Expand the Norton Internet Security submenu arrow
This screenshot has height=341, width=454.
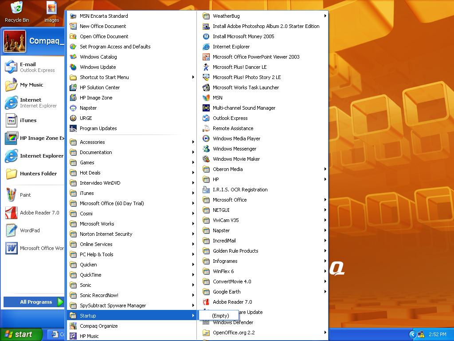(x=193, y=234)
